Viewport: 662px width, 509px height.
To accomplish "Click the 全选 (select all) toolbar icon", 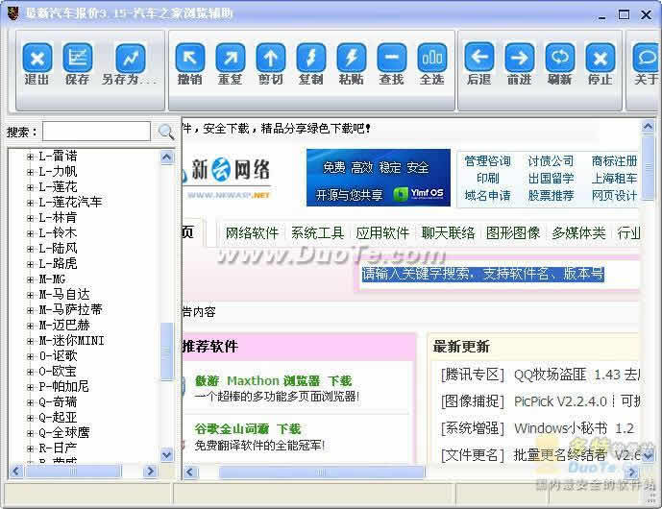I will pos(432,58).
